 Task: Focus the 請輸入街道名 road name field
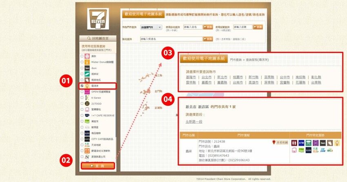(x=171, y=39)
